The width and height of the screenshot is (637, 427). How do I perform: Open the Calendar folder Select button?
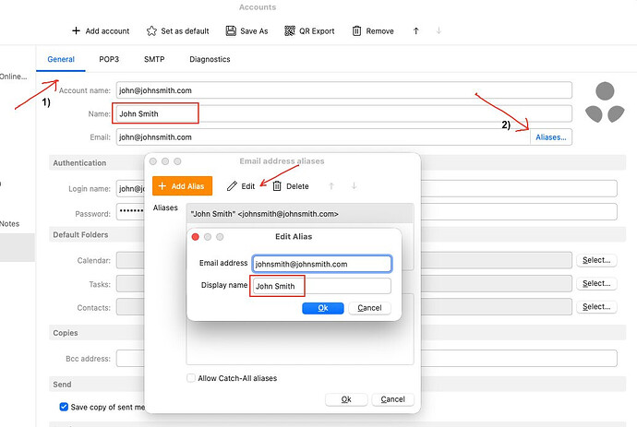tap(595, 261)
